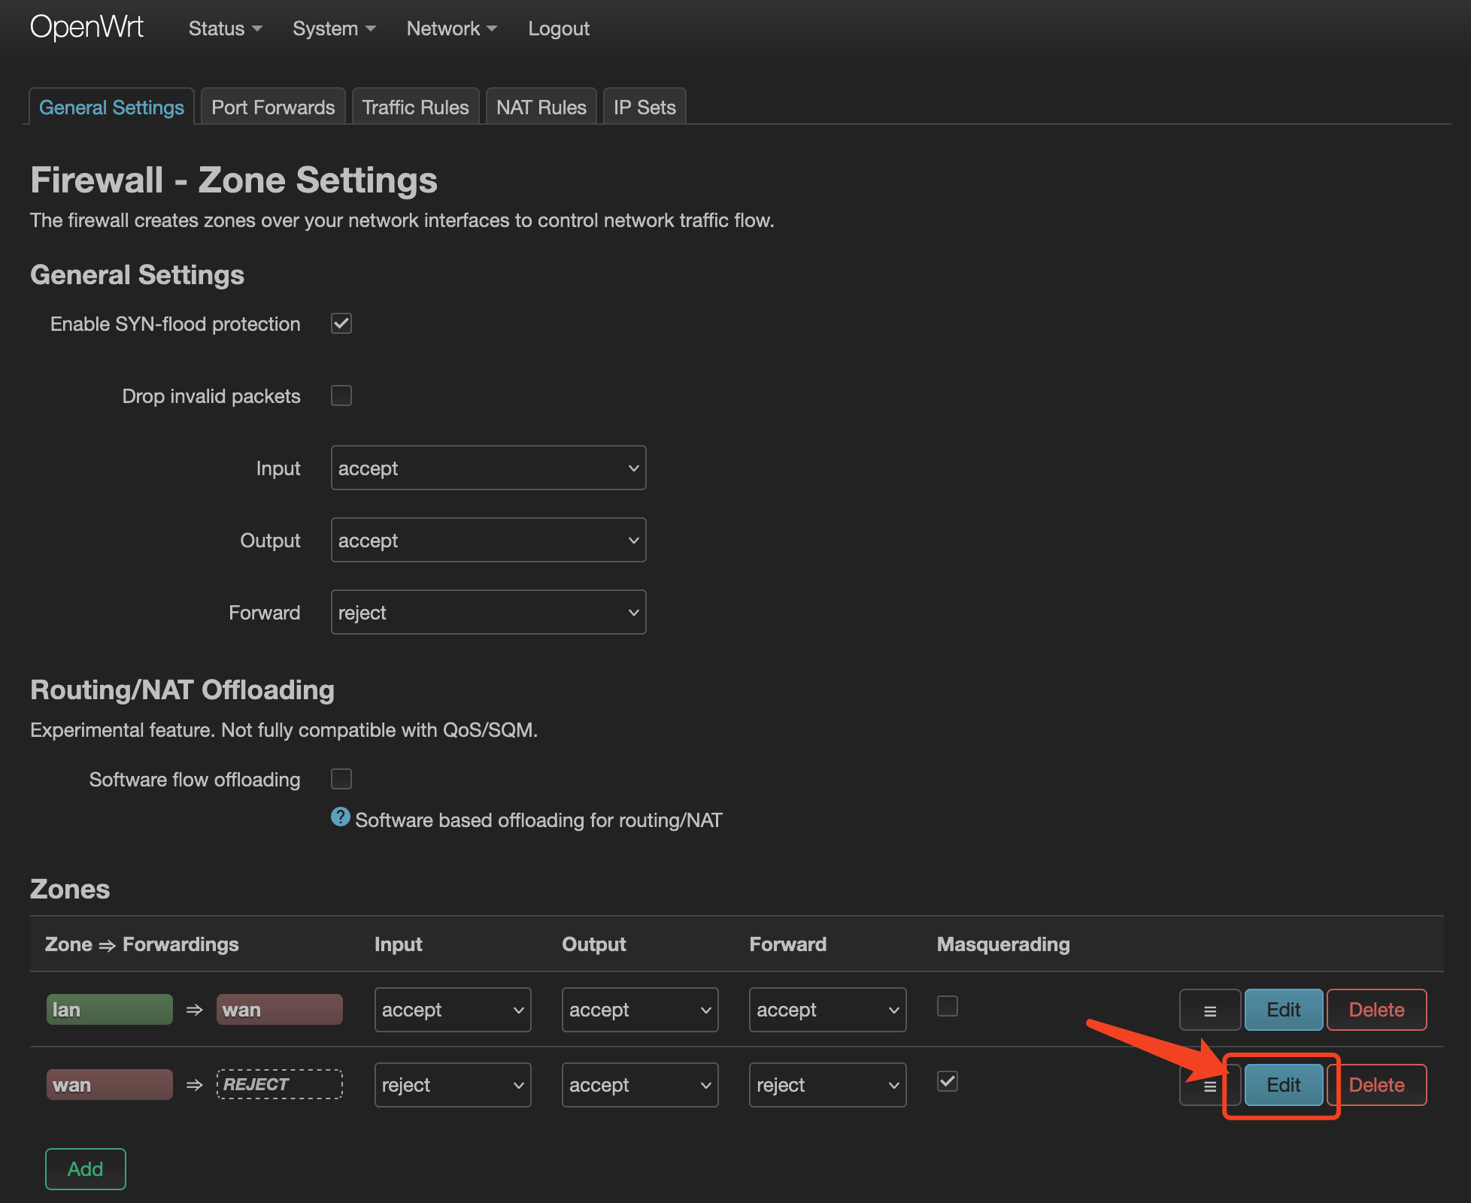Switch to the Traffic Rules tab
This screenshot has height=1203, width=1471.
pyautogui.click(x=415, y=108)
